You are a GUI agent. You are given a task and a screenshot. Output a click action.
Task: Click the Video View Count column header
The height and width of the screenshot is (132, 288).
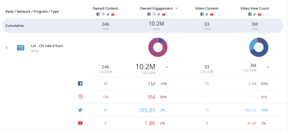point(255,8)
